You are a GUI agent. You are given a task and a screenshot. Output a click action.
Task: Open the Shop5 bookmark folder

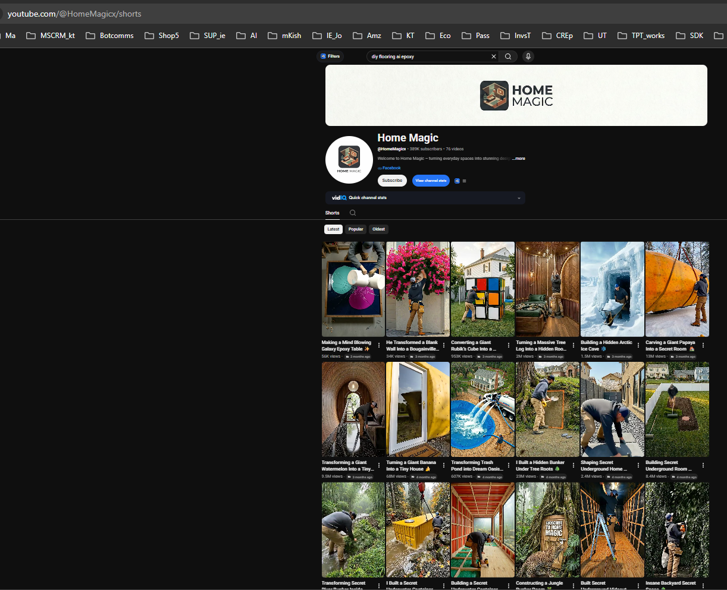tap(162, 36)
